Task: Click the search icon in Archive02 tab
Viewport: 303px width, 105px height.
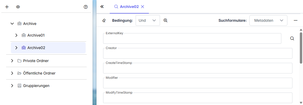Action: (x=116, y=7)
